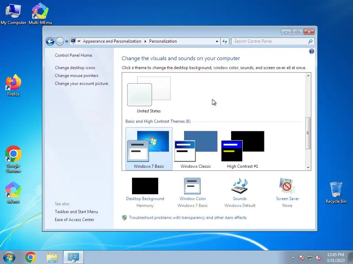
Task: Click the theme list scroll up arrow
Action: (308, 76)
